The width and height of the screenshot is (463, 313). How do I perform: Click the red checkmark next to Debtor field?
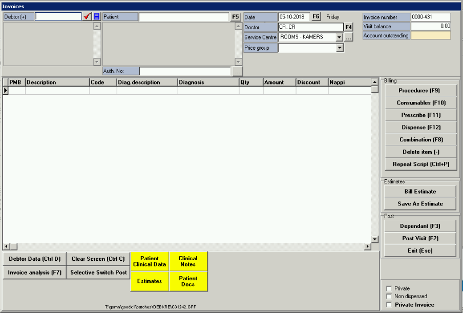(87, 17)
